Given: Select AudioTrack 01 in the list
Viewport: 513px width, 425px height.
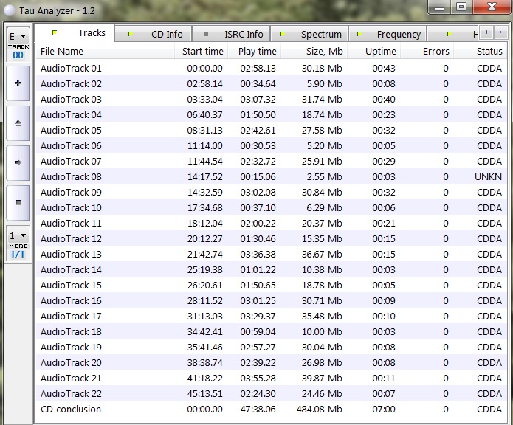Looking at the screenshot, I should (71, 68).
